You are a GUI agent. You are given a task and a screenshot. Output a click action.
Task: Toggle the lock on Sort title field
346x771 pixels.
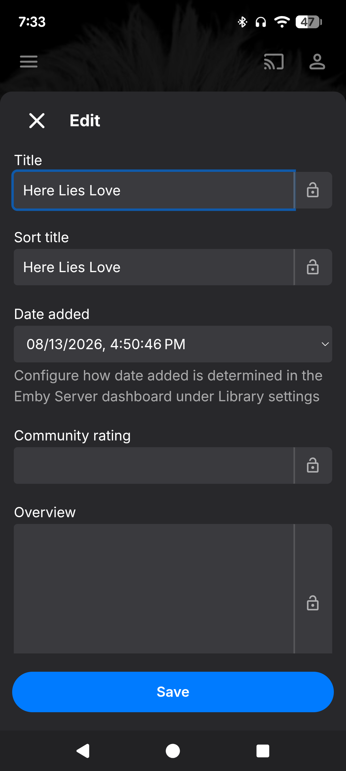click(313, 267)
